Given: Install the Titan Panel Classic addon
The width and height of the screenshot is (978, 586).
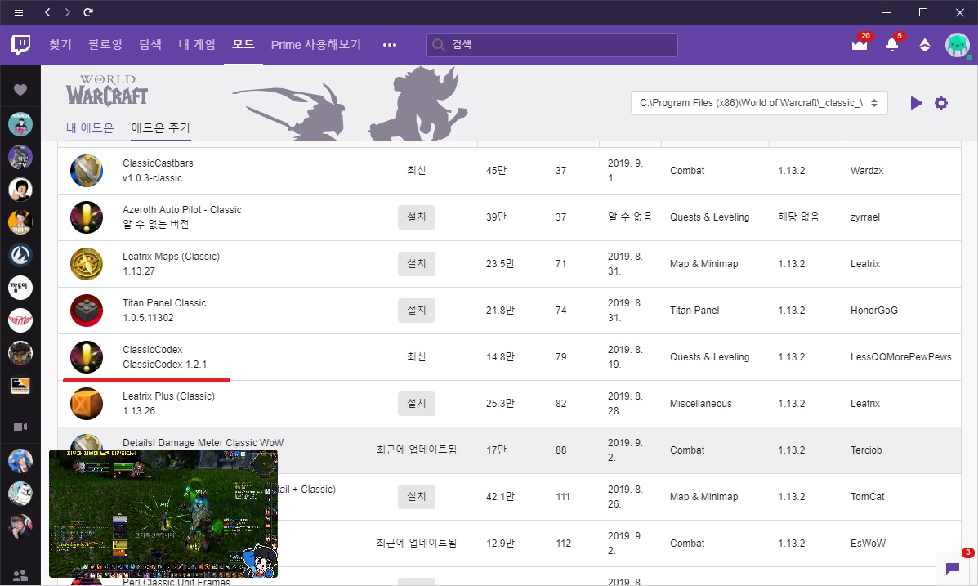Looking at the screenshot, I should [417, 311].
